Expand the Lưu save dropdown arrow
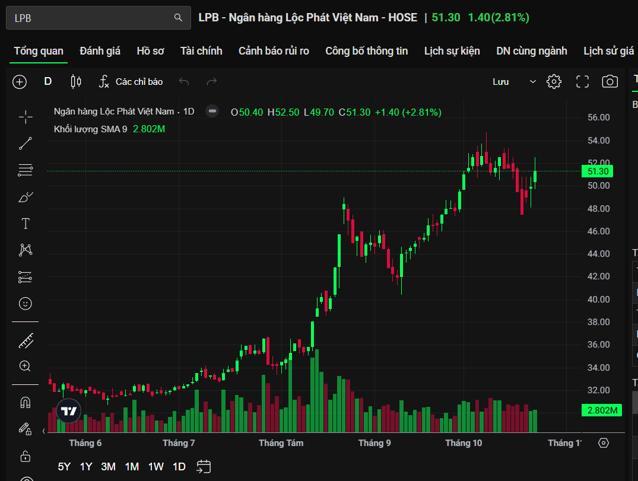The width and height of the screenshot is (638, 481). tap(532, 82)
